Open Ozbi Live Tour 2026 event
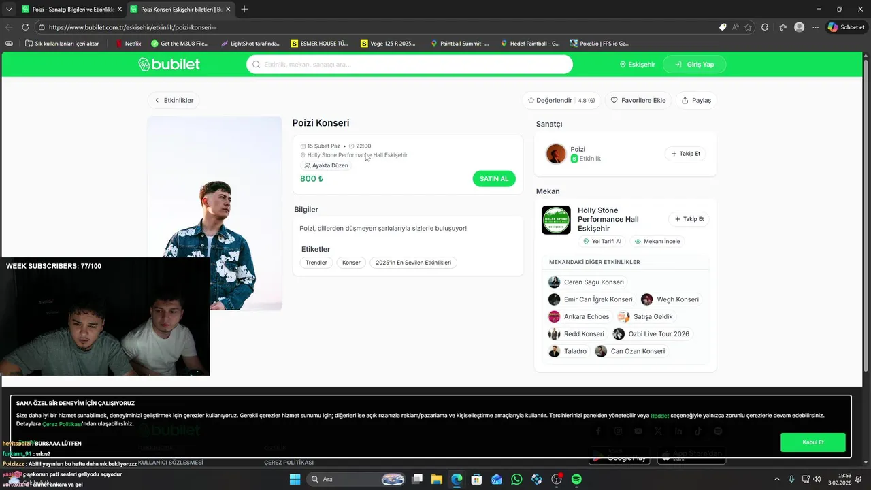The height and width of the screenshot is (490, 871). click(652, 334)
